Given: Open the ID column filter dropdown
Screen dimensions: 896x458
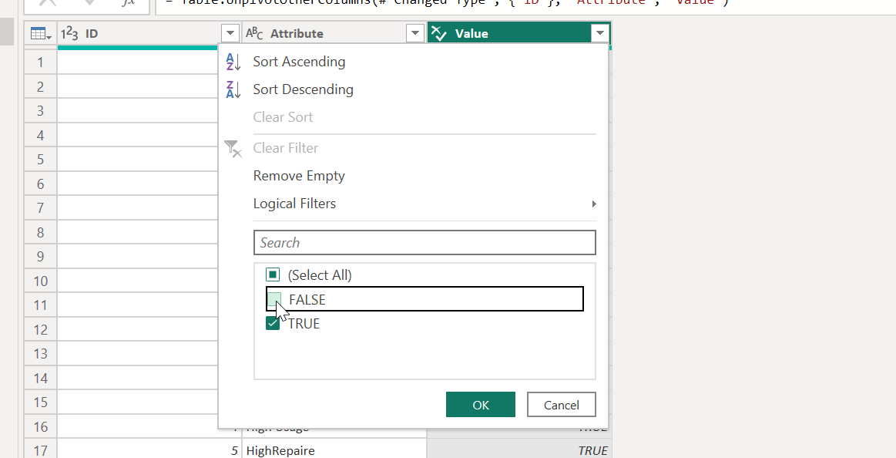Looking at the screenshot, I should pyautogui.click(x=230, y=33).
